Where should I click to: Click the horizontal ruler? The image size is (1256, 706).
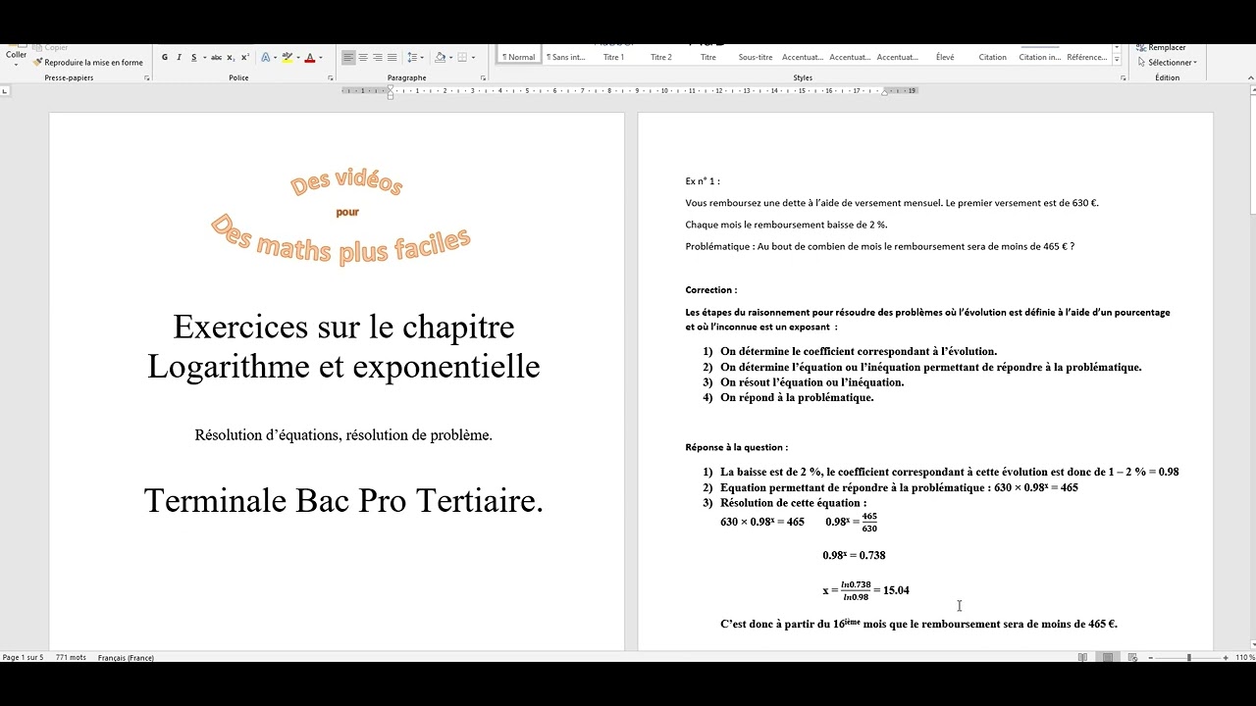[x=629, y=91]
